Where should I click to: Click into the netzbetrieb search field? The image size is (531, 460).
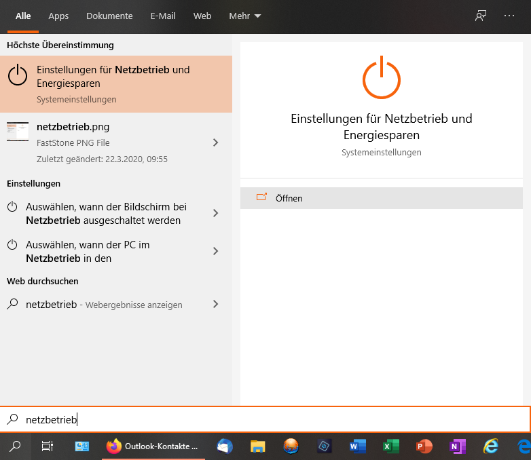click(272, 419)
